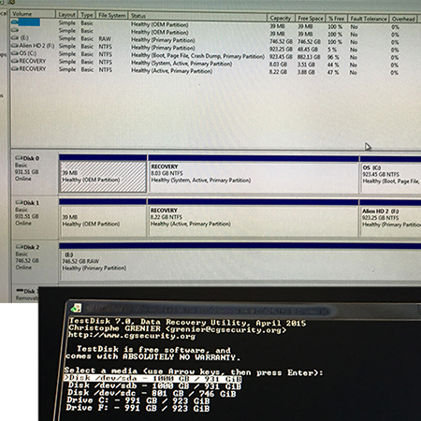This screenshot has width=421, height=421.
Task: Select the Disk 2 label panel
Action: [x=35, y=261]
